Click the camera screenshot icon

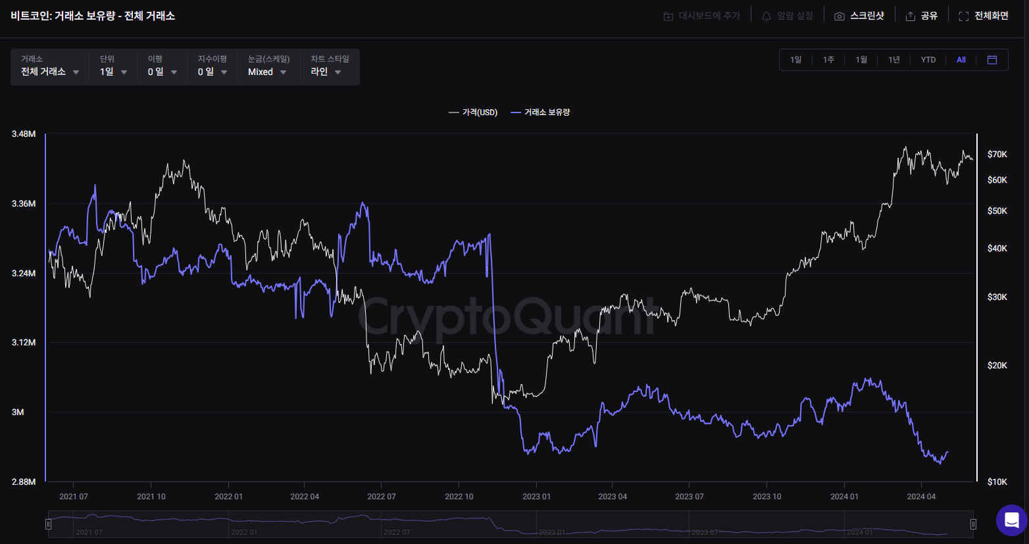tap(839, 16)
